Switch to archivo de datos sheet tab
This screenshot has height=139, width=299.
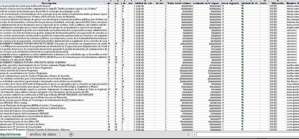(x=43, y=134)
